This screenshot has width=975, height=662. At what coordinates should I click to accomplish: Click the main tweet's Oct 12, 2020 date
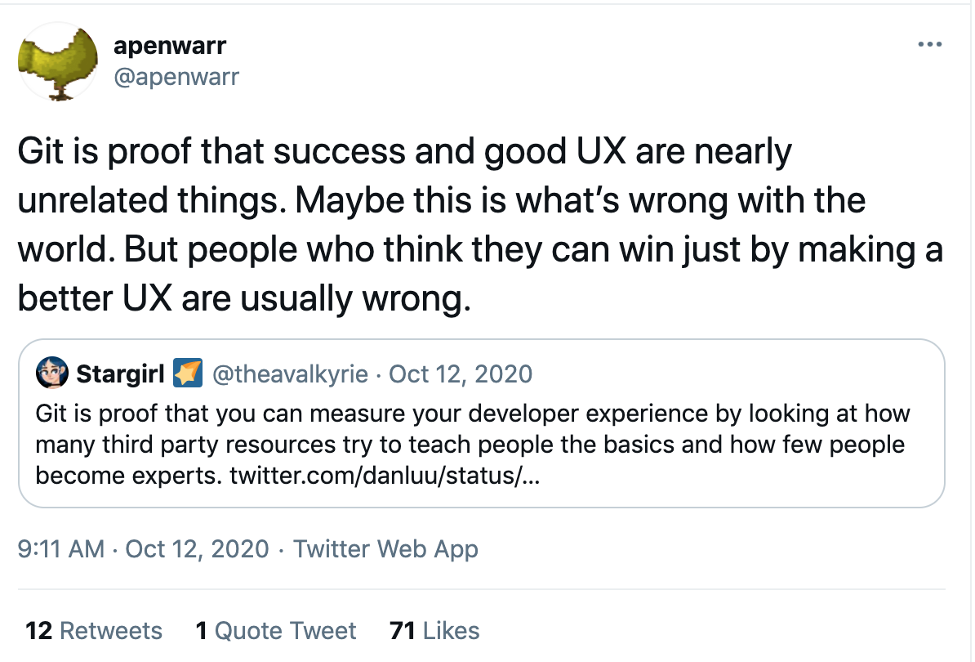coord(197,549)
